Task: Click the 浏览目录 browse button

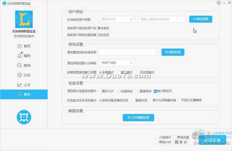Action: (x=173, y=52)
